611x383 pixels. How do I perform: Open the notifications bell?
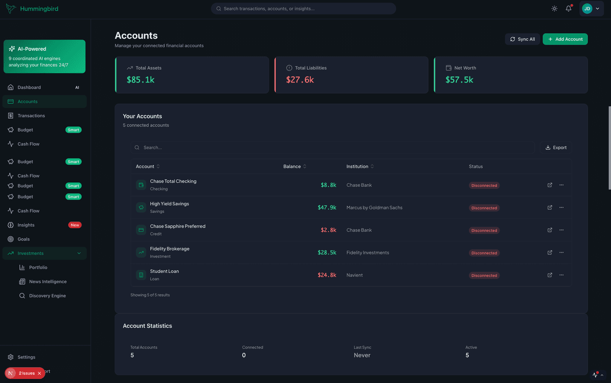coord(569,9)
